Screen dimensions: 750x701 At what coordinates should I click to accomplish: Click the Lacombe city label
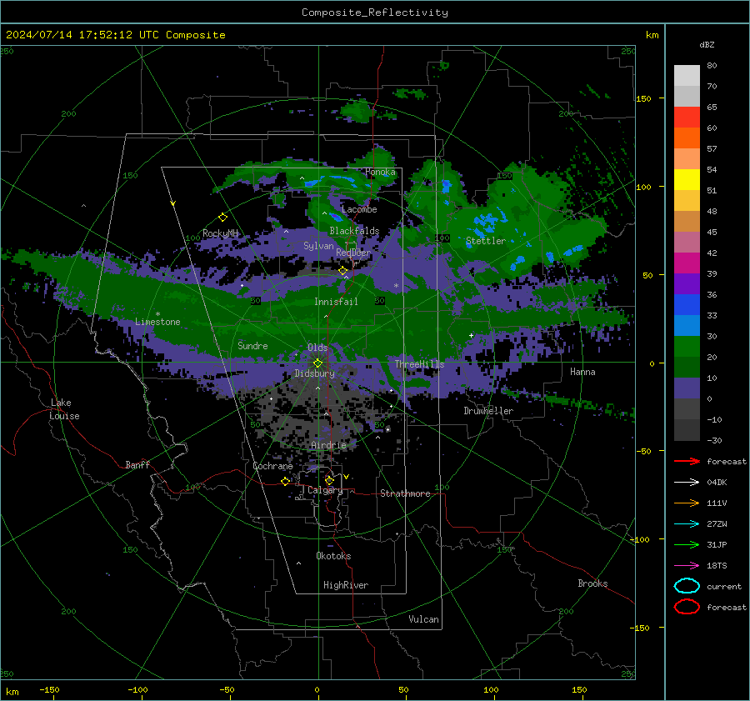(x=359, y=209)
